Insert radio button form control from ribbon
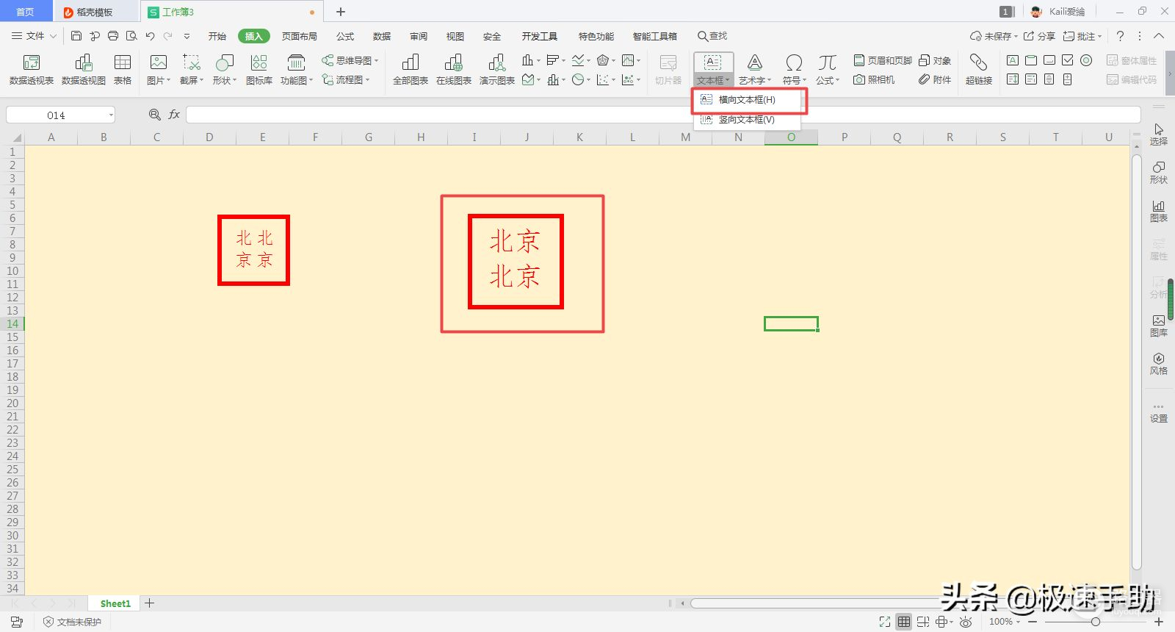The height and width of the screenshot is (632, 1175). [1086, 60]
